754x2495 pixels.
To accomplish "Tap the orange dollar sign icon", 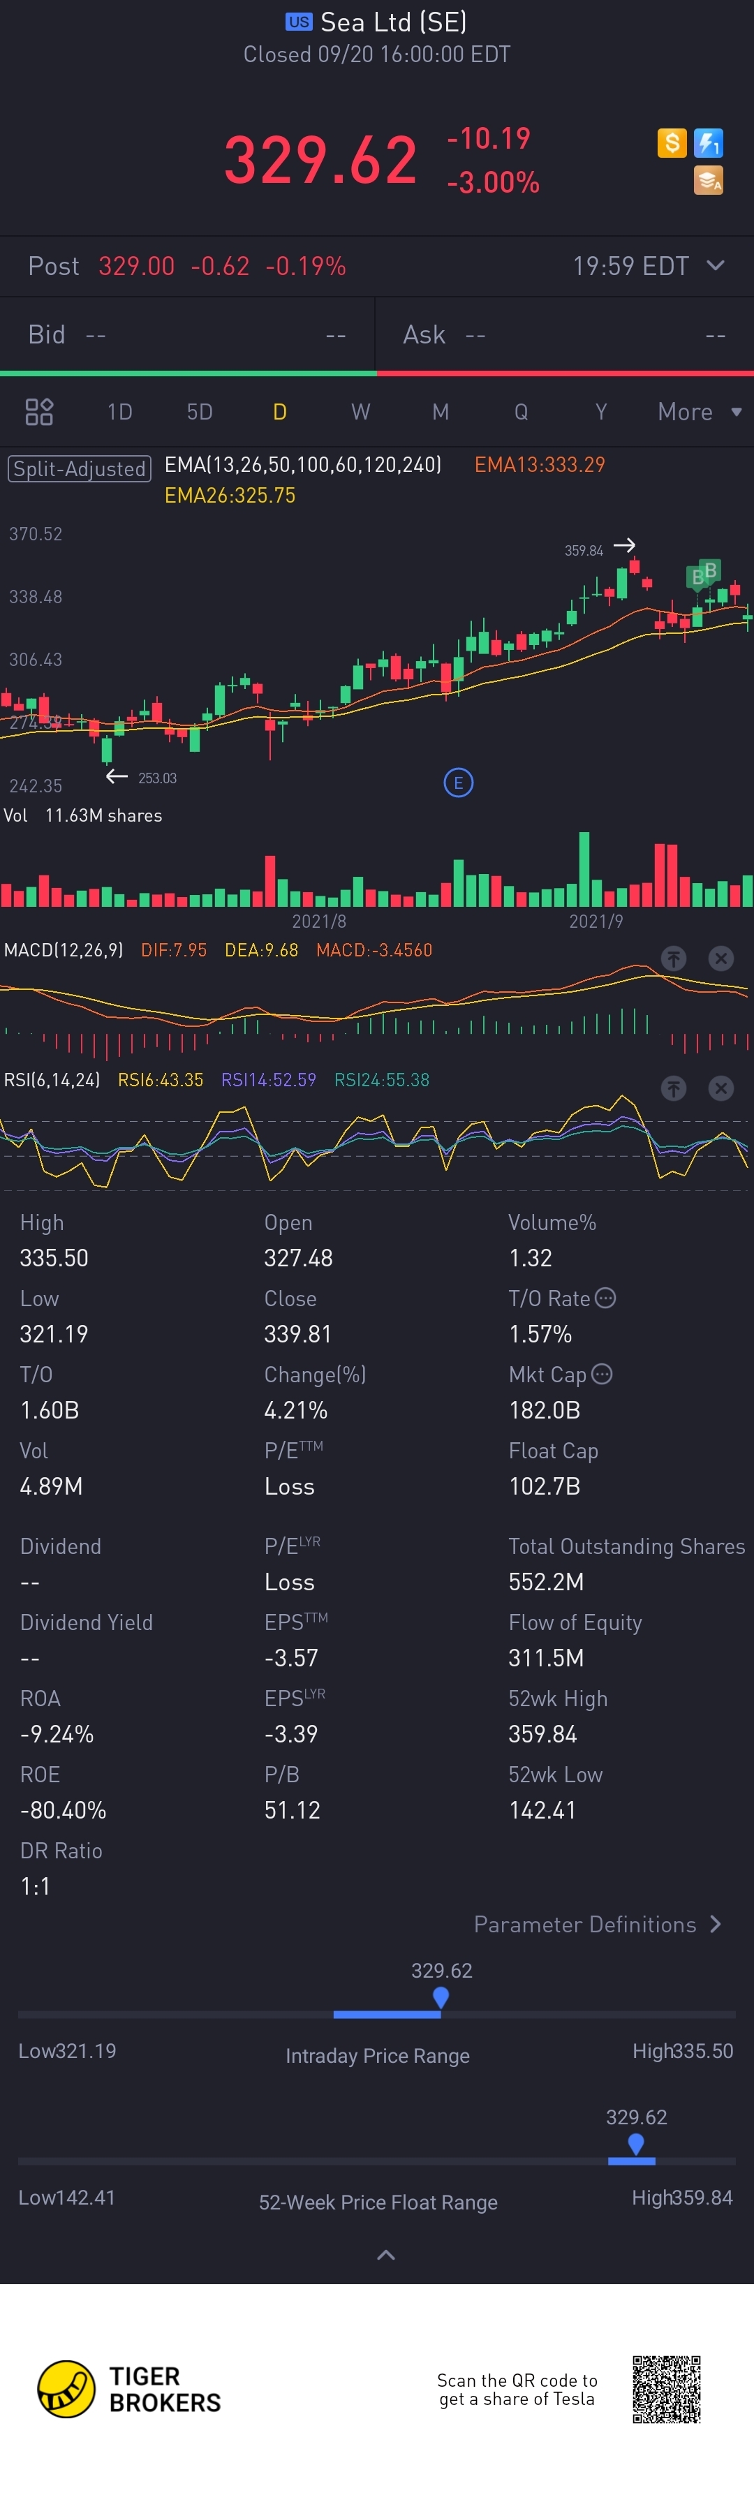I will (x=672, y=143).
